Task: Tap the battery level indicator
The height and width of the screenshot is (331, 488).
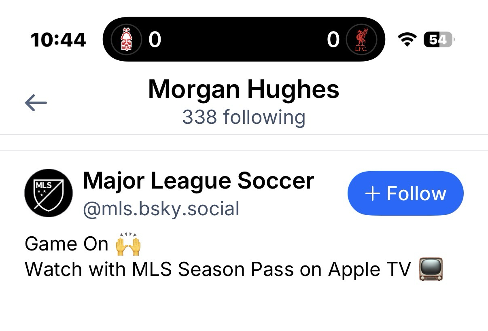Action: (x=439, y=39)
